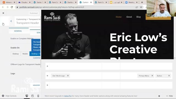Select the Site Title & Logo element
Image resolution: width=176 pixels, height=99 pixels.
click(x=59, y=76)
